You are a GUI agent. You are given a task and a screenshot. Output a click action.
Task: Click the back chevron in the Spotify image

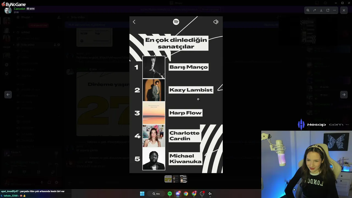coord(134,22)
